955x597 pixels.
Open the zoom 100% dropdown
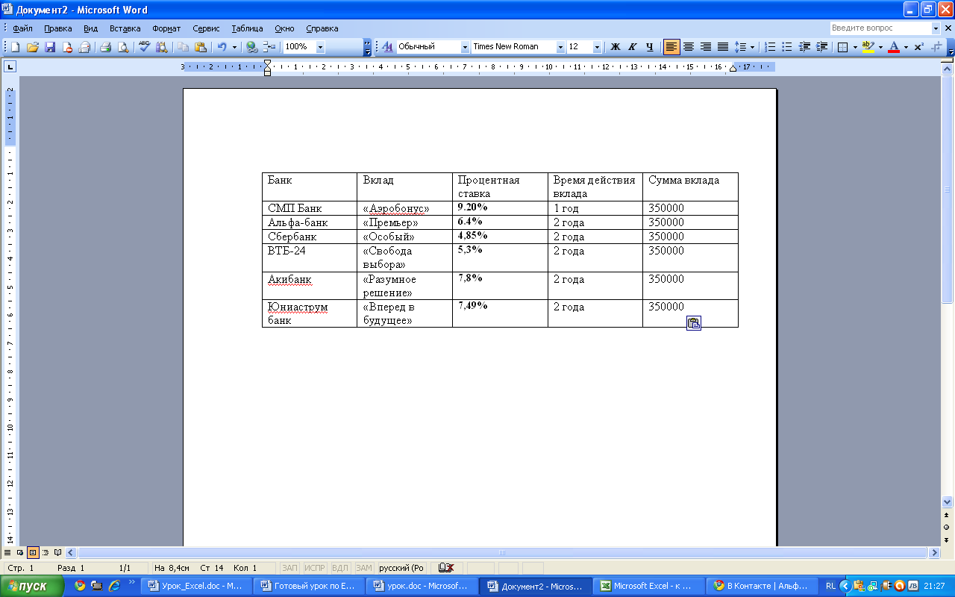[x=320, y=46]
